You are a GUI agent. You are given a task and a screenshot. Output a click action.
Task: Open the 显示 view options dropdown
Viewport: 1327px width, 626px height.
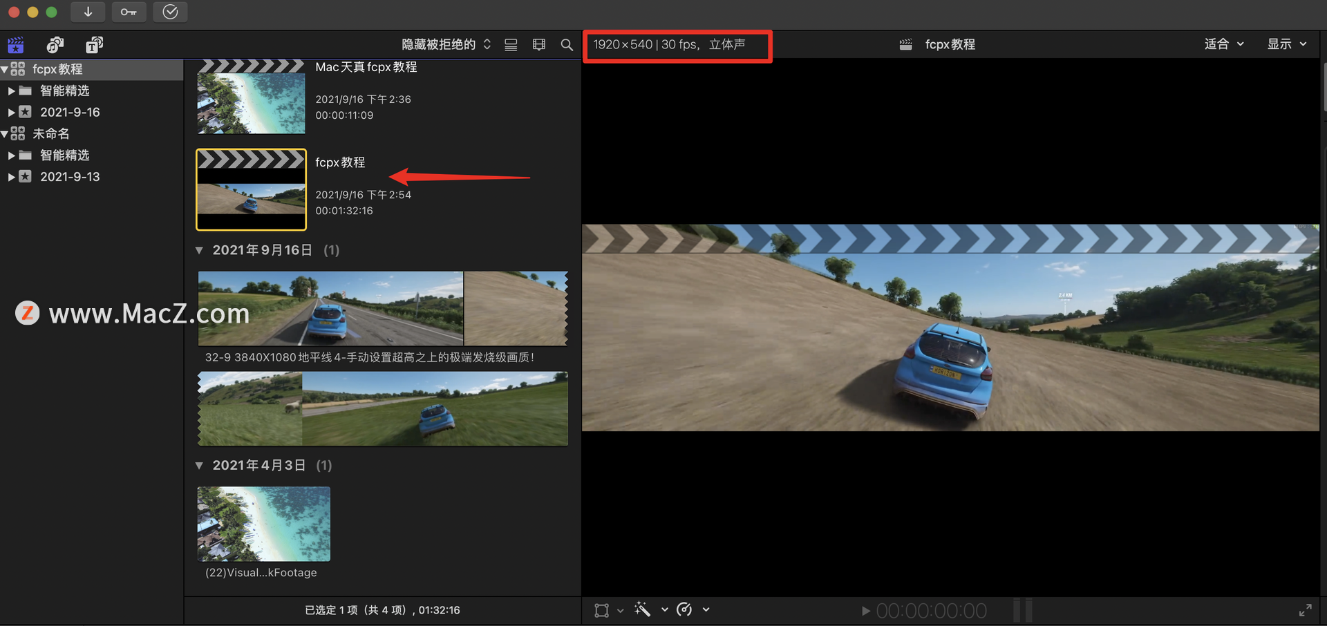[x=1287, y=44]
